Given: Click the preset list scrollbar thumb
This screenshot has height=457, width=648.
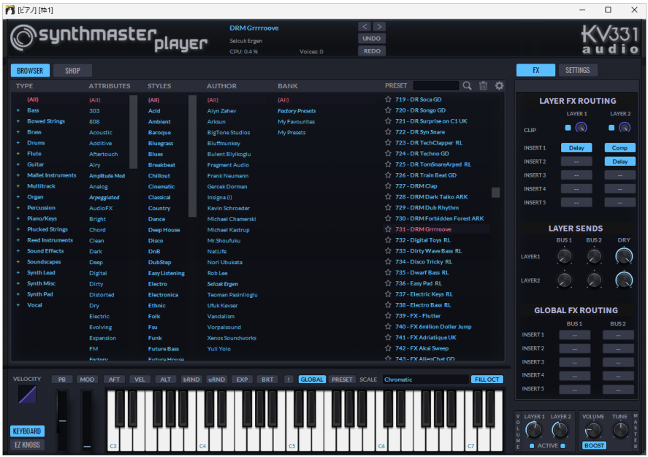Looking at the screenshot, I should (495, 193).
